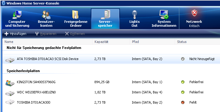Select the TOSHIBA DT01ACA300 row
The width and height of the screenshot is (220, 112).
(x=111, y=102)
